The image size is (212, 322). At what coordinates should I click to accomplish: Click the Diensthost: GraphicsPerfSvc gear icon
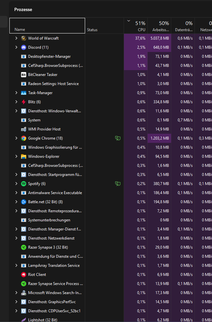coord(24,302)
